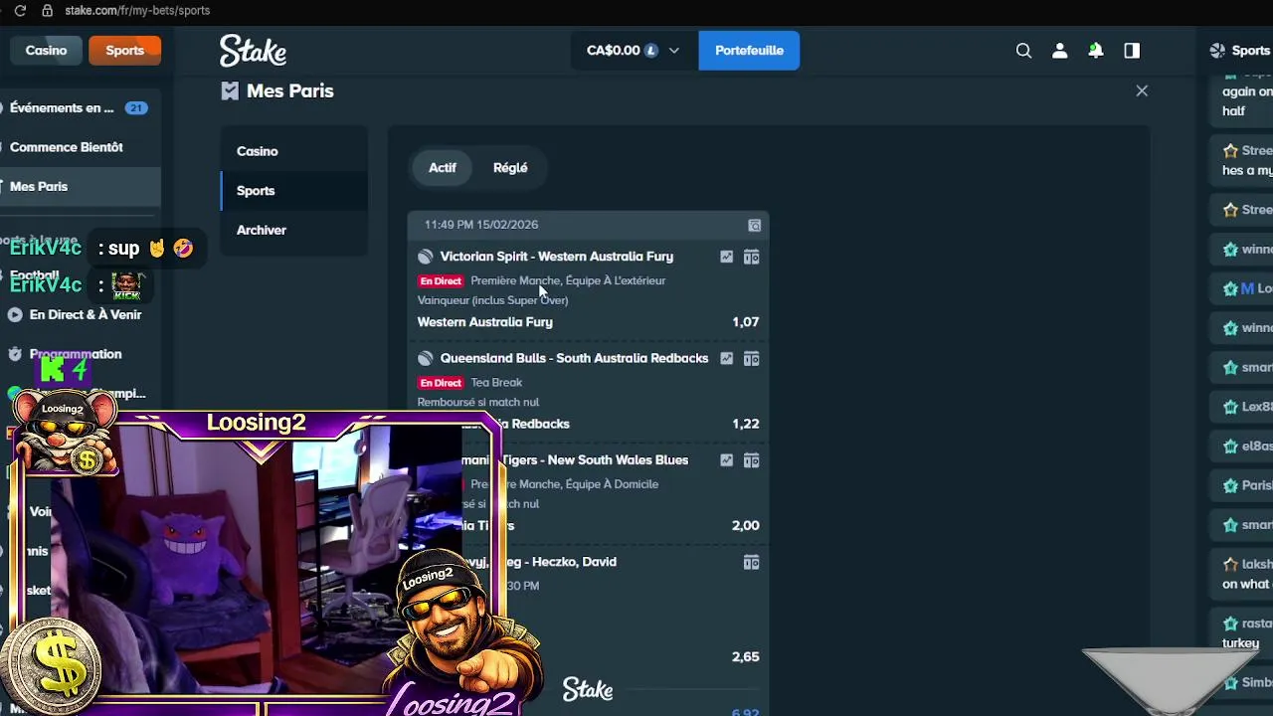The image size is (1273, 716).
Task: Open the user profile icon
Action: [1059, 51]
